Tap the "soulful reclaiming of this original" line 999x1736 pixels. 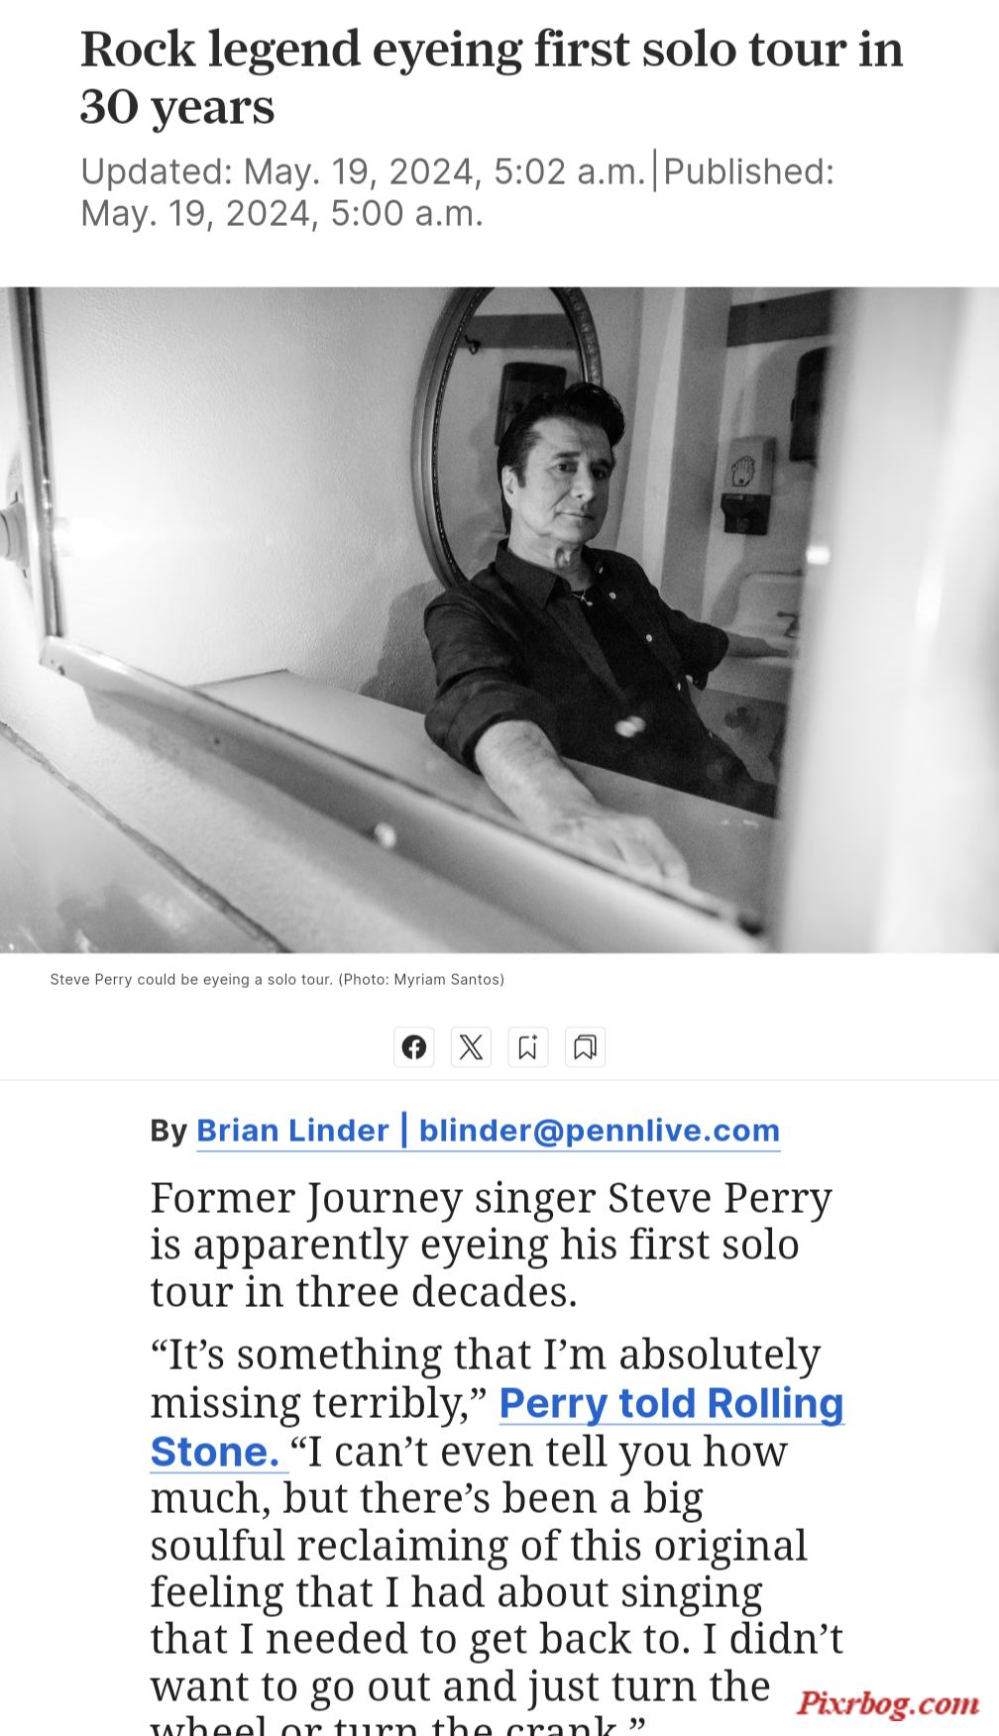pyautogui.click(x=479, y=1545)
